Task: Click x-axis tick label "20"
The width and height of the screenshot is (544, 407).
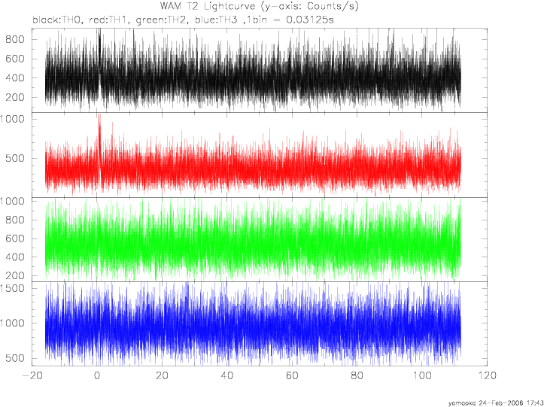Action: pyautogui.click(x=162, y=376)
